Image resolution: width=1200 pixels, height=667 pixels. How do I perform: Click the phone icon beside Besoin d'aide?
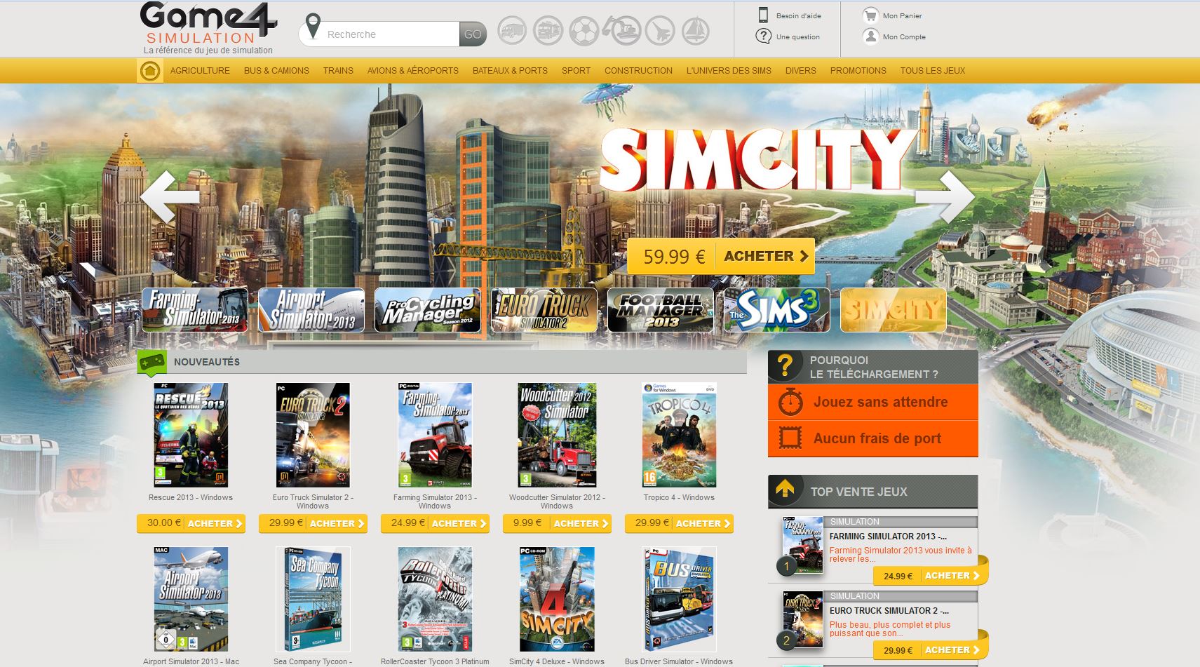763,15
